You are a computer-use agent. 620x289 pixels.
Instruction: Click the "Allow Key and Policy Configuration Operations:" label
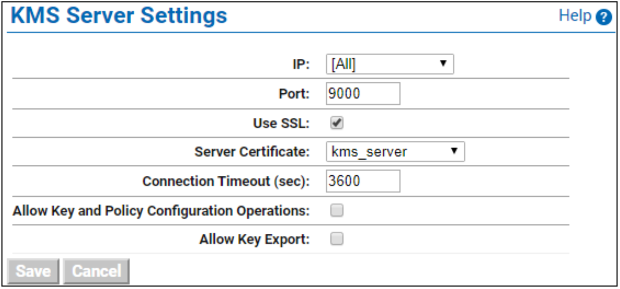(161, 211)
